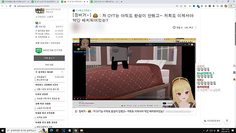Toggle 다크 모드로 보기 dark mode
The image size is (236, 133).
[x=212, y=121]
